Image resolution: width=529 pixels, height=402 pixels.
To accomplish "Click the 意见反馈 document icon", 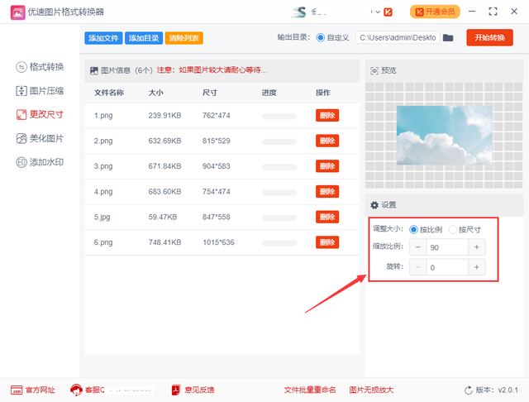I will 176,390.
